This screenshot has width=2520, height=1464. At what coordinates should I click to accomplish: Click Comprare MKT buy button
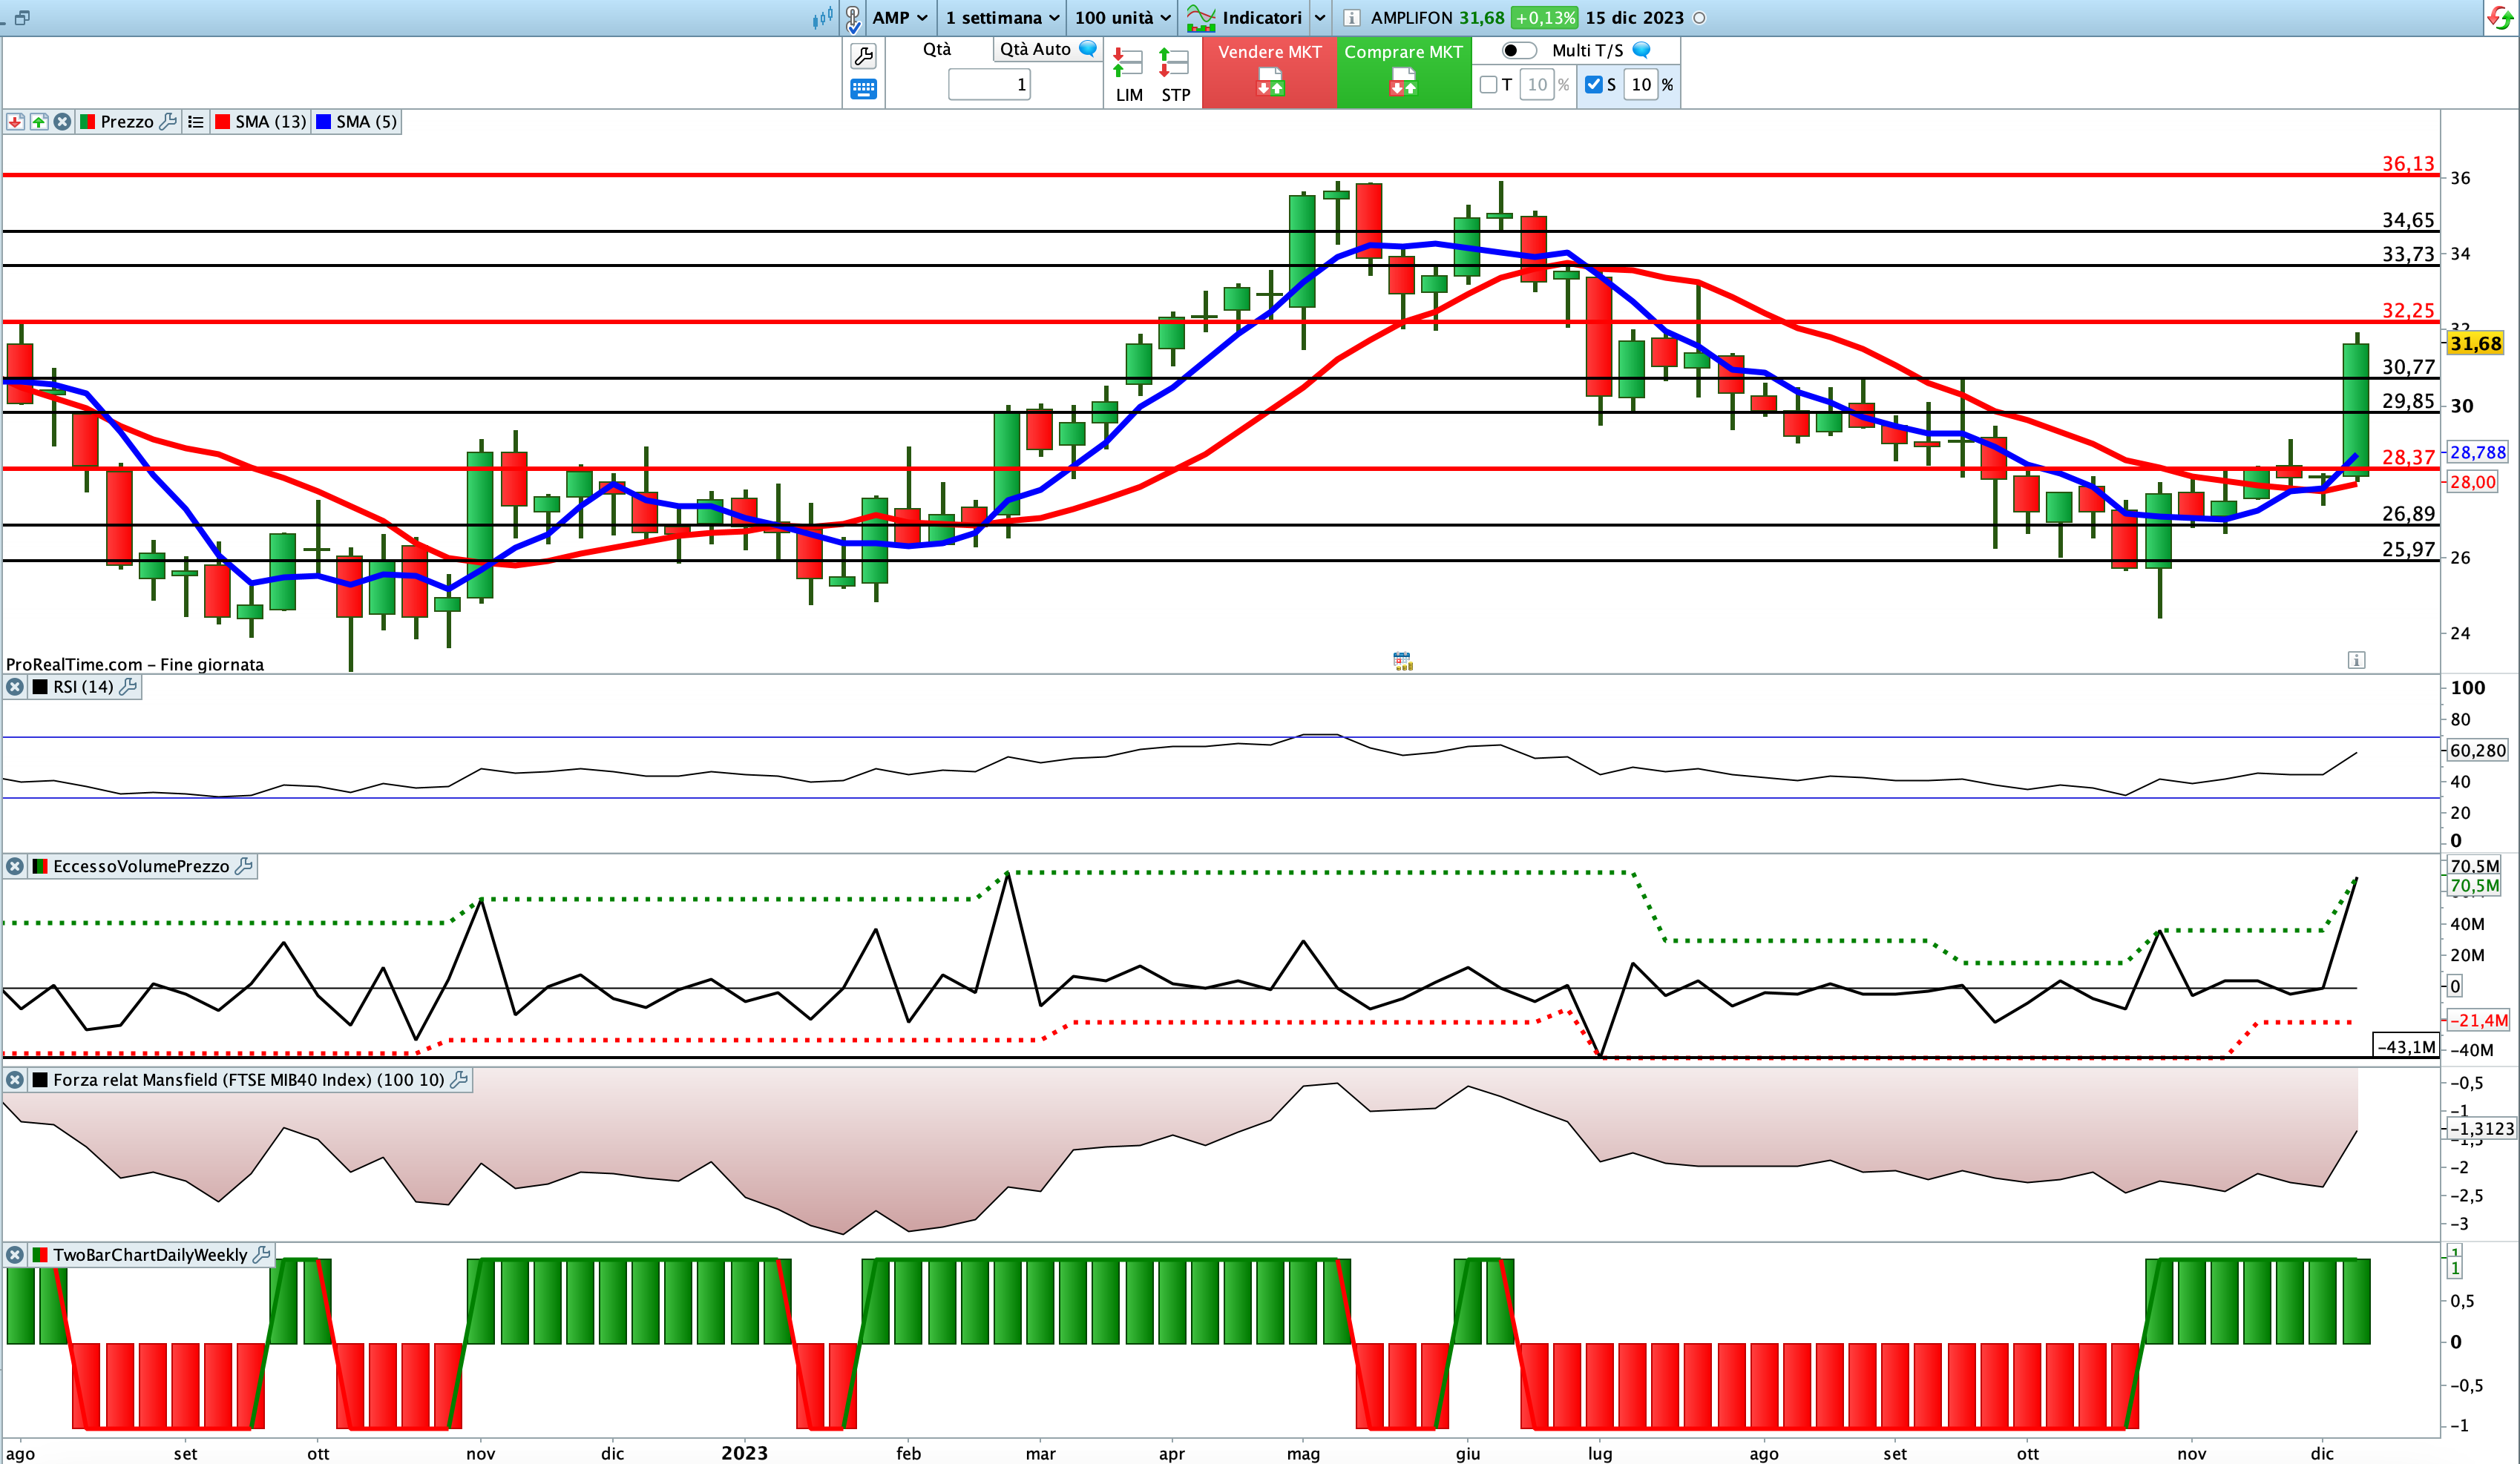point(1404,72)
